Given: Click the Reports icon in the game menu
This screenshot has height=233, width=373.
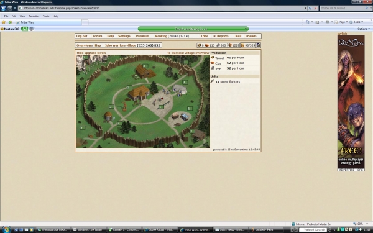Looking at the screenshot, I should [214, 36].
